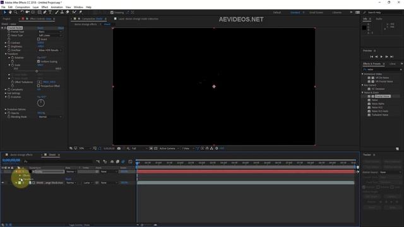The height and width of the screenshot is (227, 404).
Task: Expand the Contrast property twirl
Action: (6, 43)
